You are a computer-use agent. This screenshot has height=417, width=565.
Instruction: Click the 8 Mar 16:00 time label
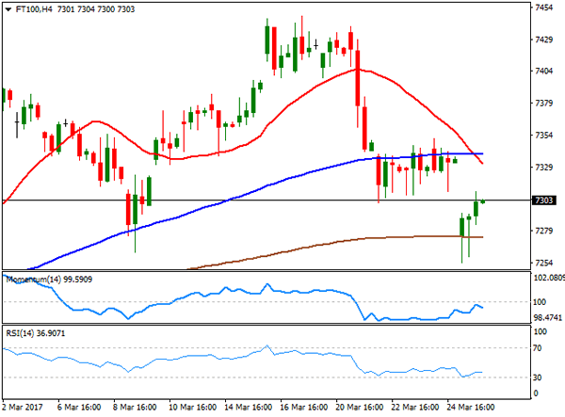tap(135, 408)
